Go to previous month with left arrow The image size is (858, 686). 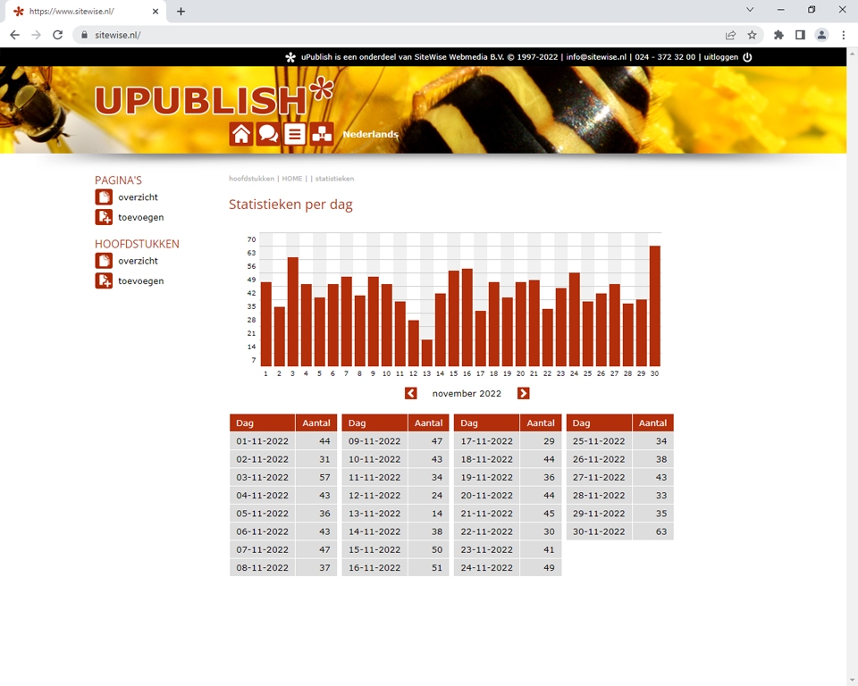pyautogui.click(x=410, y=393)
